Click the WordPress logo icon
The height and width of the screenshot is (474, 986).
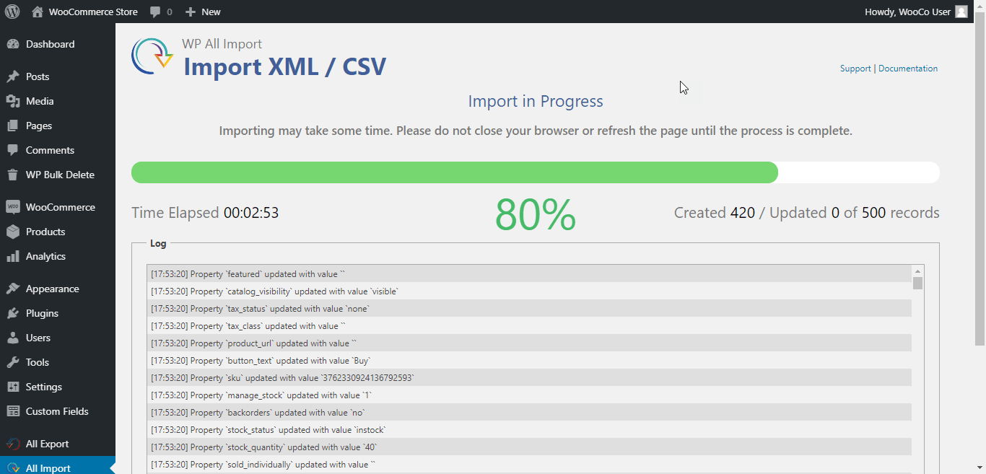coord(12,12)
